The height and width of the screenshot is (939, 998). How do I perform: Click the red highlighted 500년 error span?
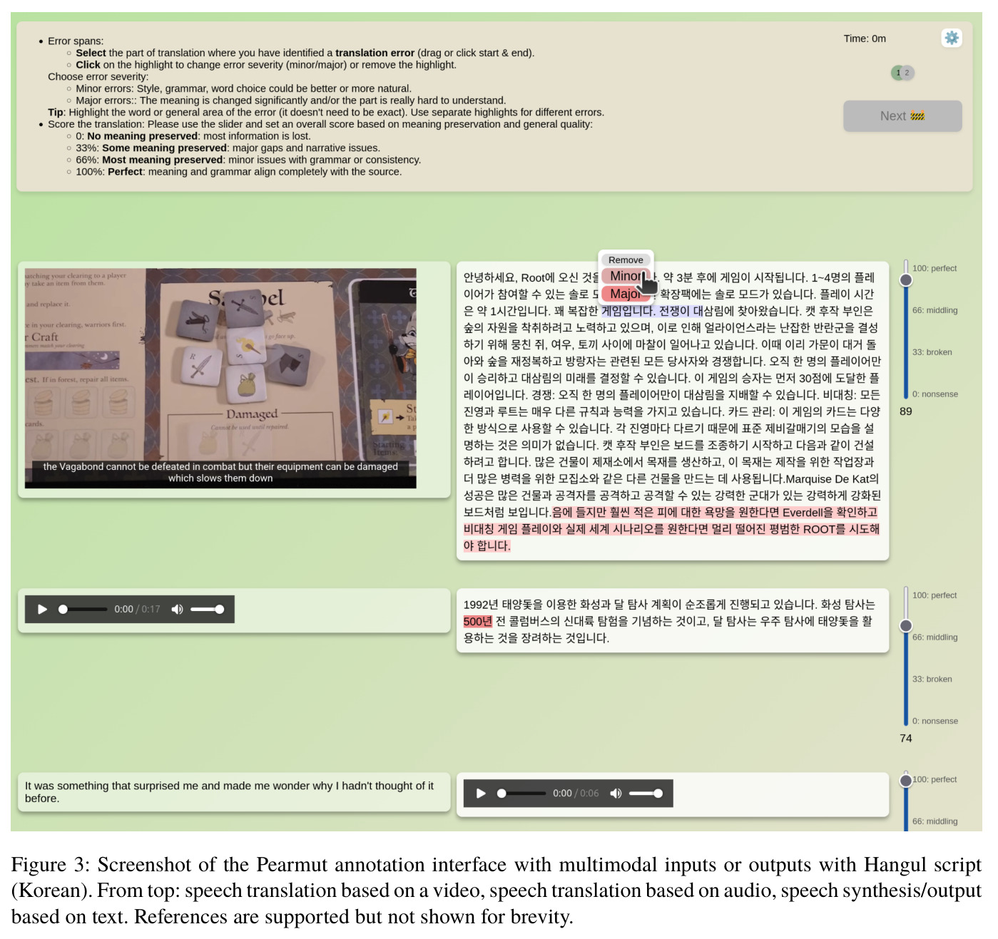point(478,622)
